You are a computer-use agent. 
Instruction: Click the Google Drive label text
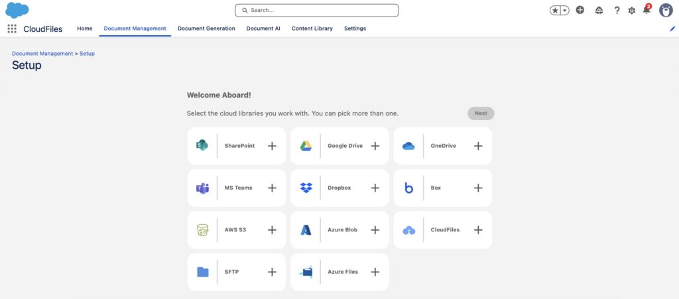345,146
